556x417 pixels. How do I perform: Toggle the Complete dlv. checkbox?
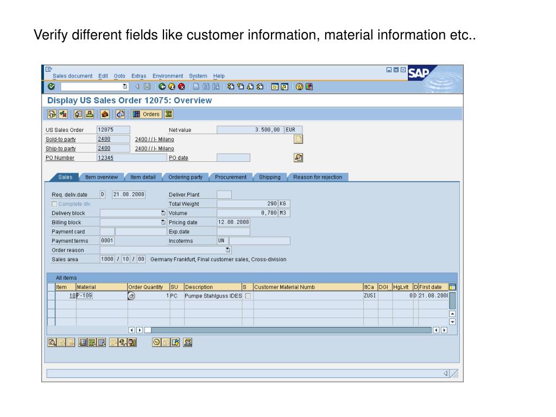54,204
